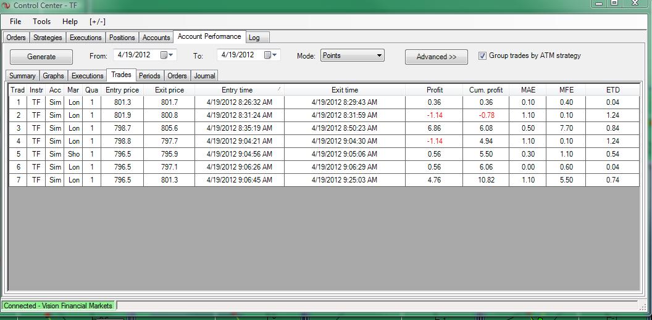Click profit value 6.86
Screen dimensions: 652x320
point(435,128)
